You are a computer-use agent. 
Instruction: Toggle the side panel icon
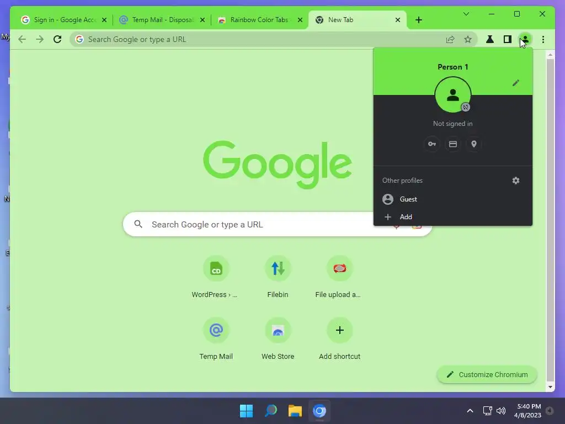click(x=508, y=39)
